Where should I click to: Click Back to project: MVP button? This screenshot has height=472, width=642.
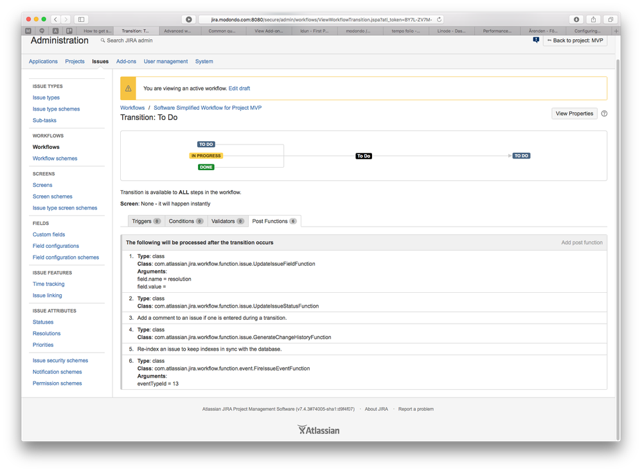(x=575, y=40)
